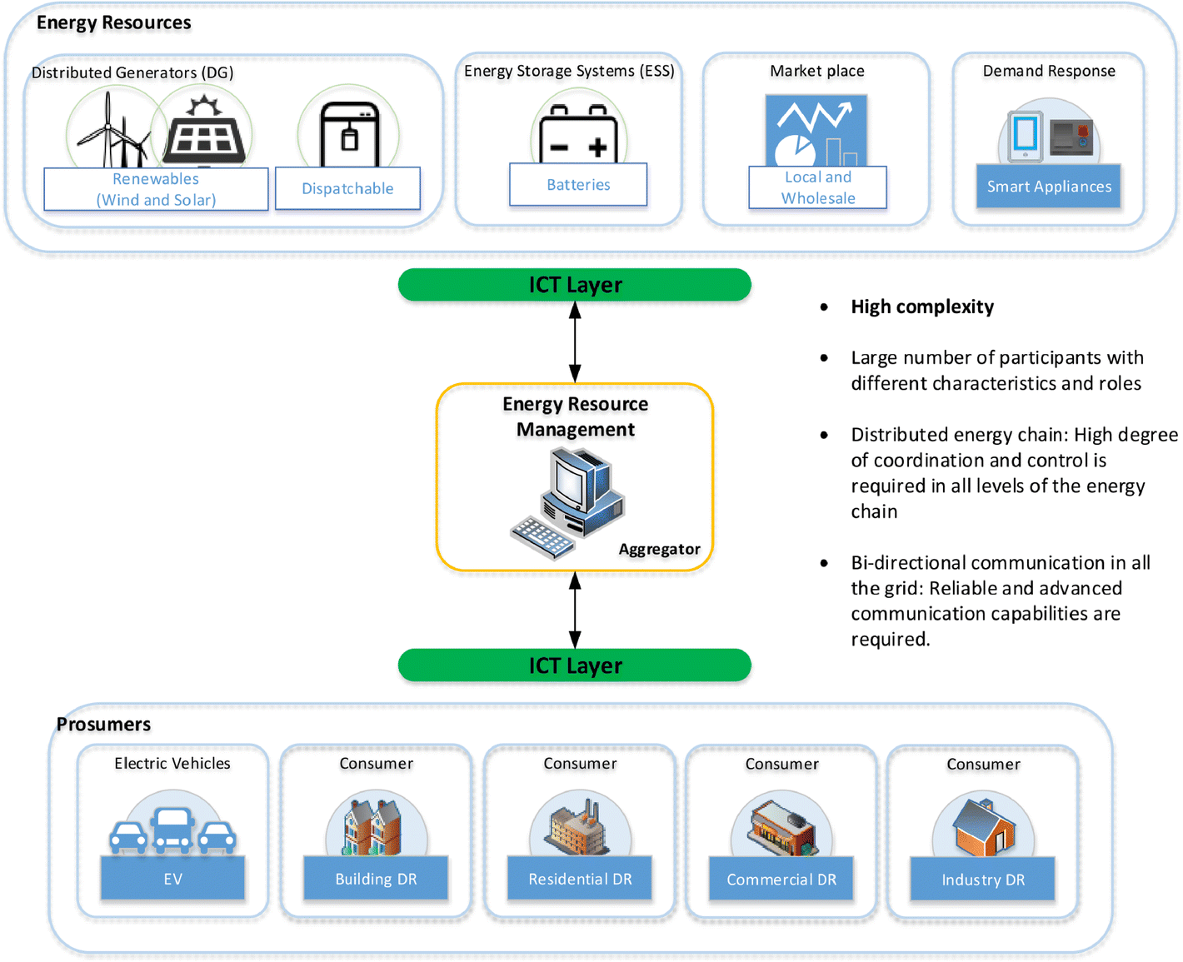Click the Large number of participants text

click(997, 371)
